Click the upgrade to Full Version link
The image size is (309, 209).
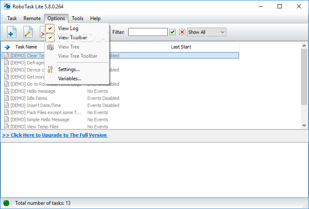[x=55, y=135]
